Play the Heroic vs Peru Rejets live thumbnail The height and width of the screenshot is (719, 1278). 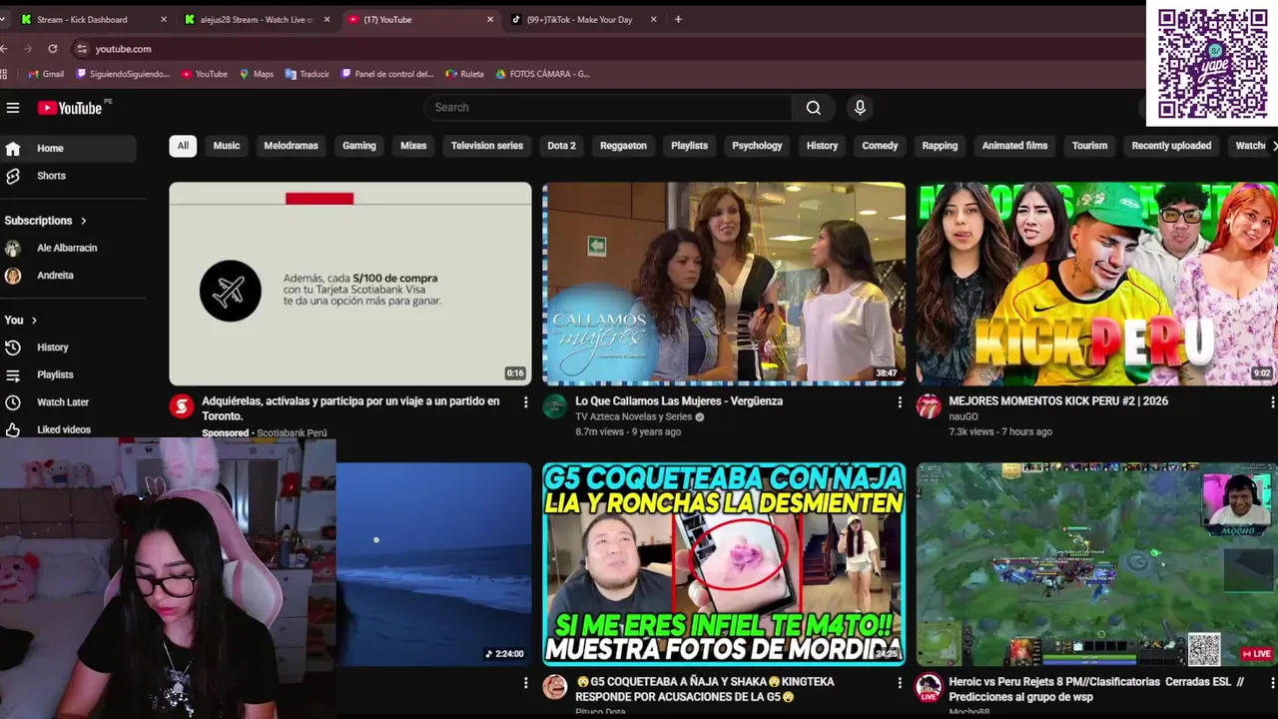click(x=1097, y=564)
